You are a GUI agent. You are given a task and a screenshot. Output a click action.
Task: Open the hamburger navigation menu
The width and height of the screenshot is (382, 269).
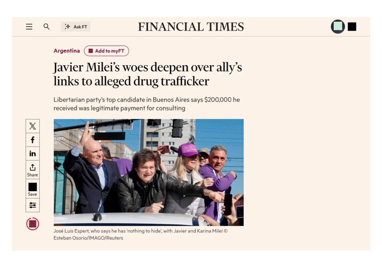click(x=29, y=26)
